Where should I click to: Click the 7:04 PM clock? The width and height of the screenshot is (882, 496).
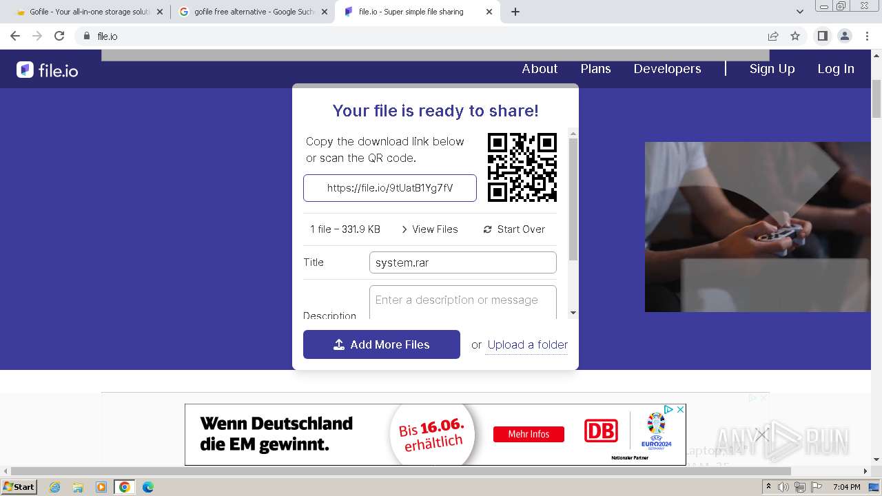[x=846, y=487]
